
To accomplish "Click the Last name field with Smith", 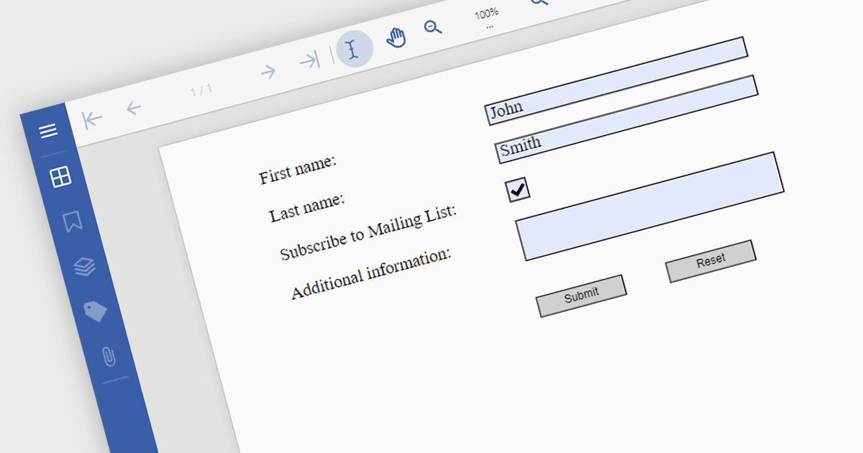I will point(626,119).
